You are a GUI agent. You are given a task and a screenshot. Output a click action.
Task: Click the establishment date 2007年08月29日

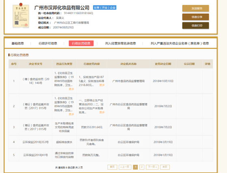coord(63,27)
